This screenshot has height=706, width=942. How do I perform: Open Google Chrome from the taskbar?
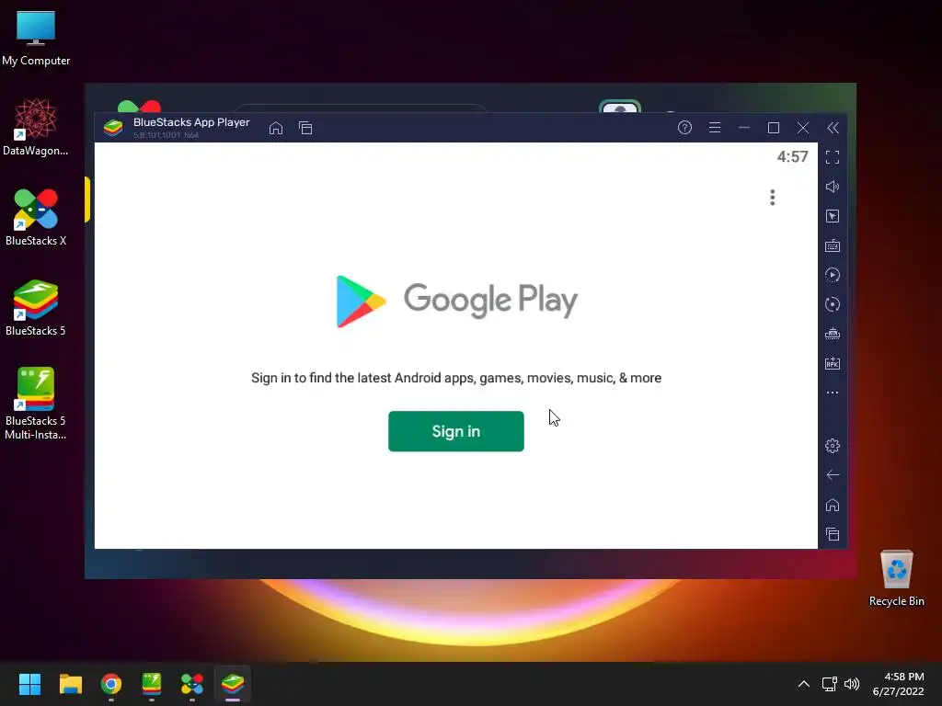click(111, 684)
